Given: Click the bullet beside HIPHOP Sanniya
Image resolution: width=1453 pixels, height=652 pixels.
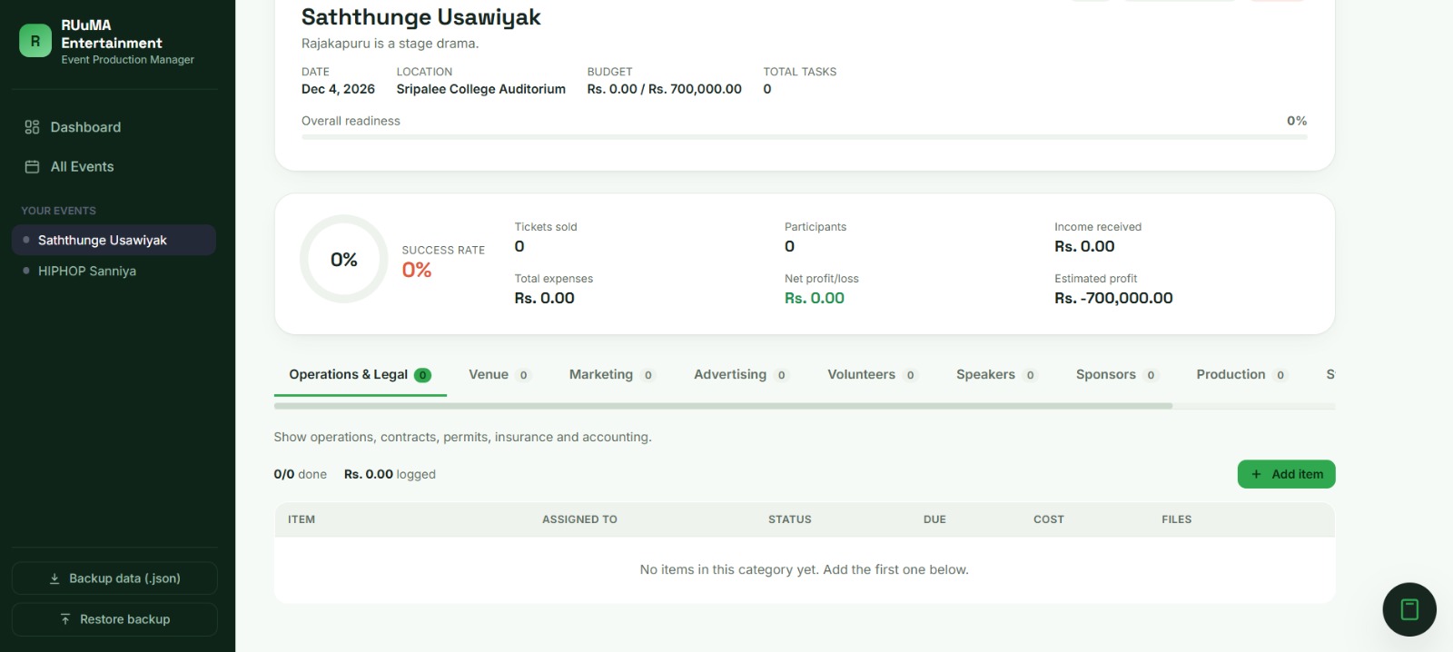Looking at the screenshot, I should coord(26,271).
